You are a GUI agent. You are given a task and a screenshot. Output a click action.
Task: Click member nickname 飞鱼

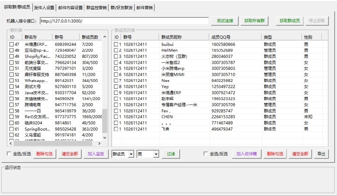tap(165, 129)
